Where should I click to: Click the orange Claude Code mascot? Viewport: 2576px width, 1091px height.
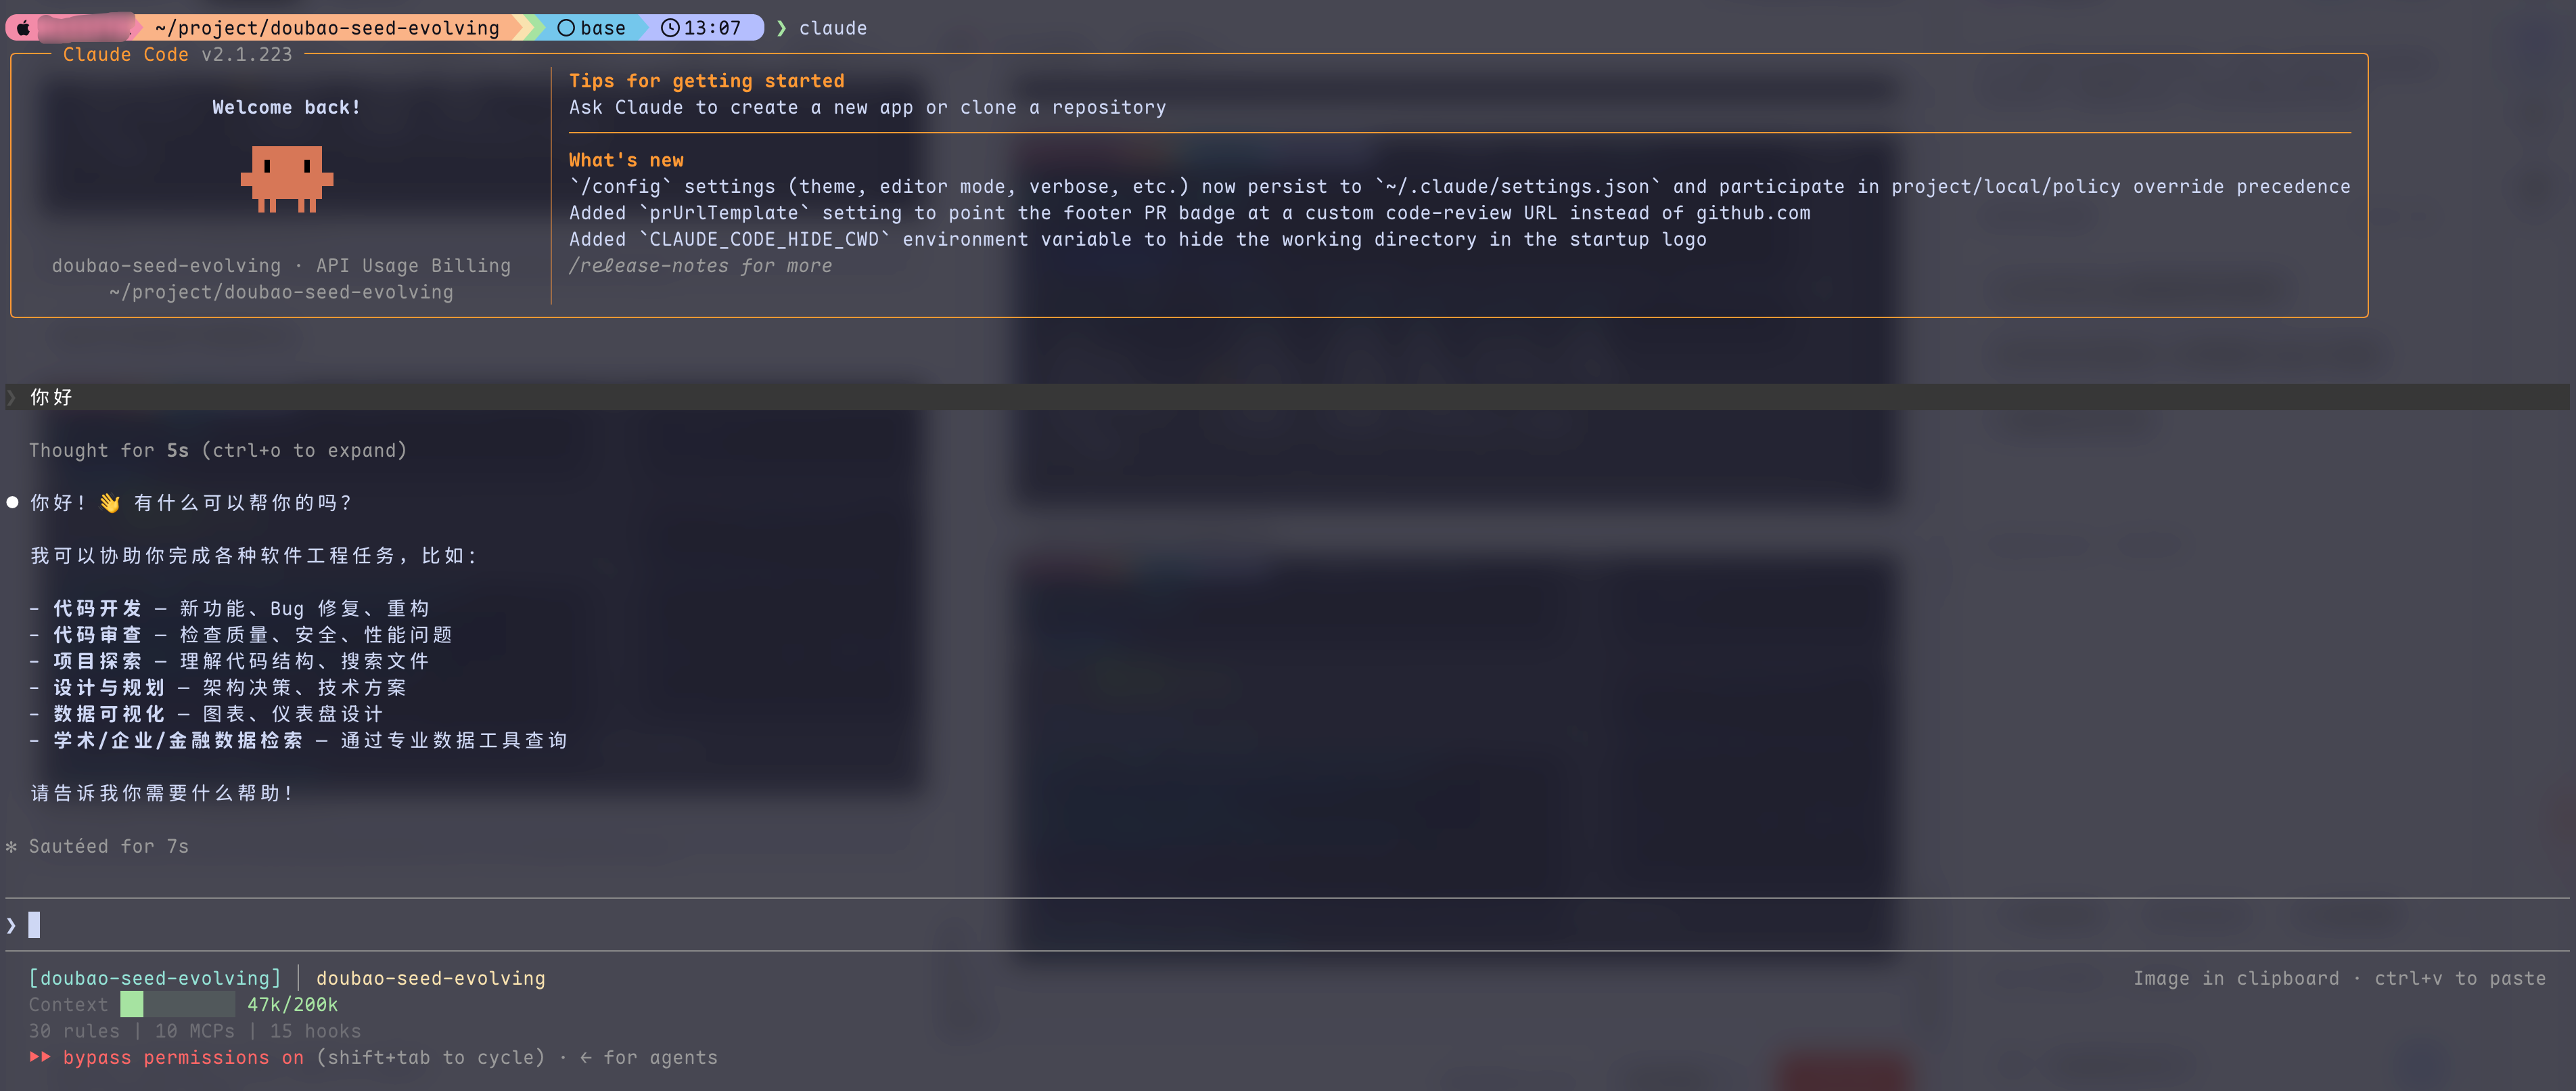point(287,179)
